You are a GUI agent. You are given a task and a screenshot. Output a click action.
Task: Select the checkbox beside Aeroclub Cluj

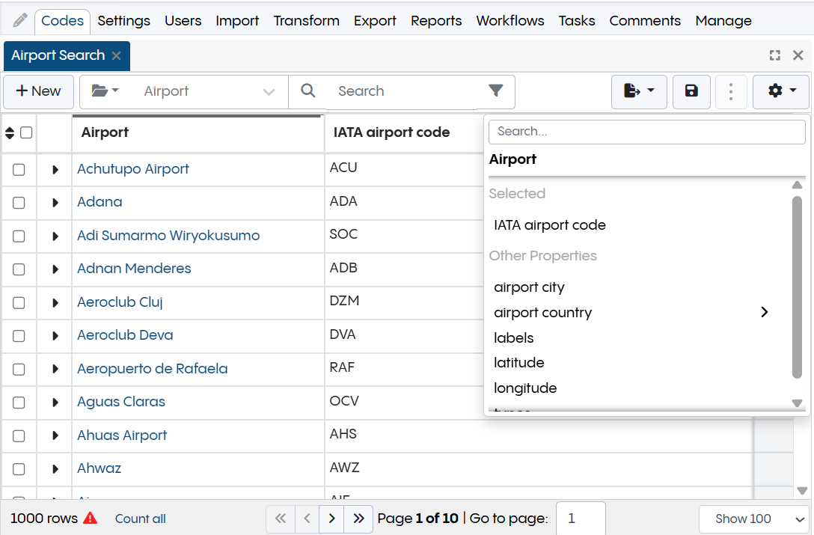click(19, 302)
